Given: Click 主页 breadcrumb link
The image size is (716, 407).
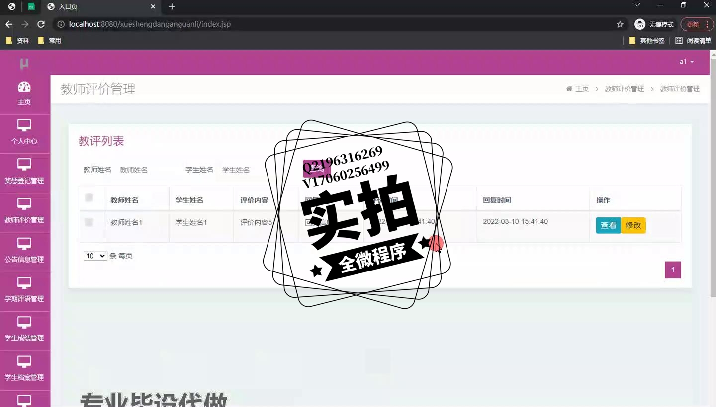Looking at the screenshot, I should click(582, 89).
